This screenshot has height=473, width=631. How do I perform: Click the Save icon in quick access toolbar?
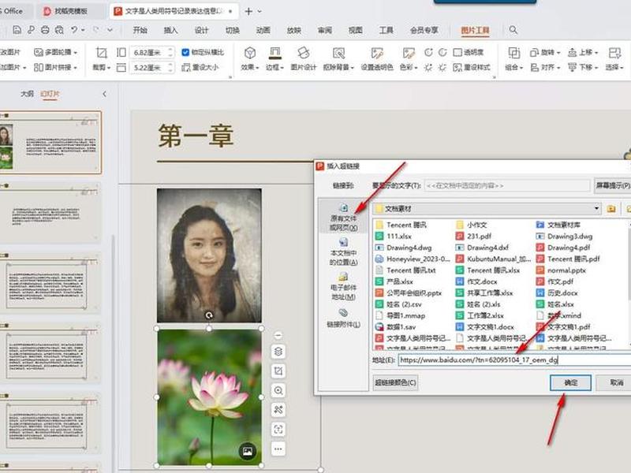17,30
